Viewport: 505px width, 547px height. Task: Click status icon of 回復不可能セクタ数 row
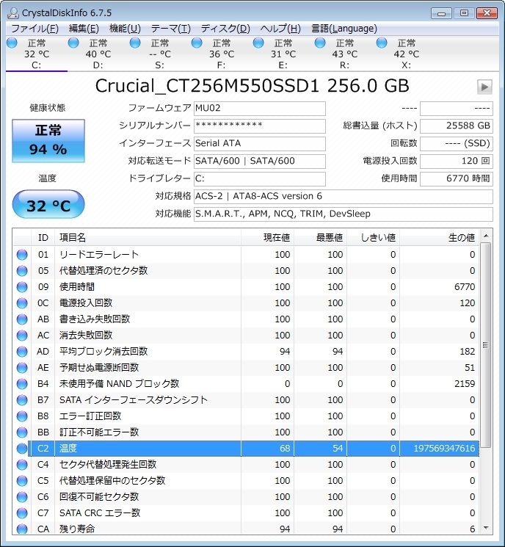coord(22,497)
